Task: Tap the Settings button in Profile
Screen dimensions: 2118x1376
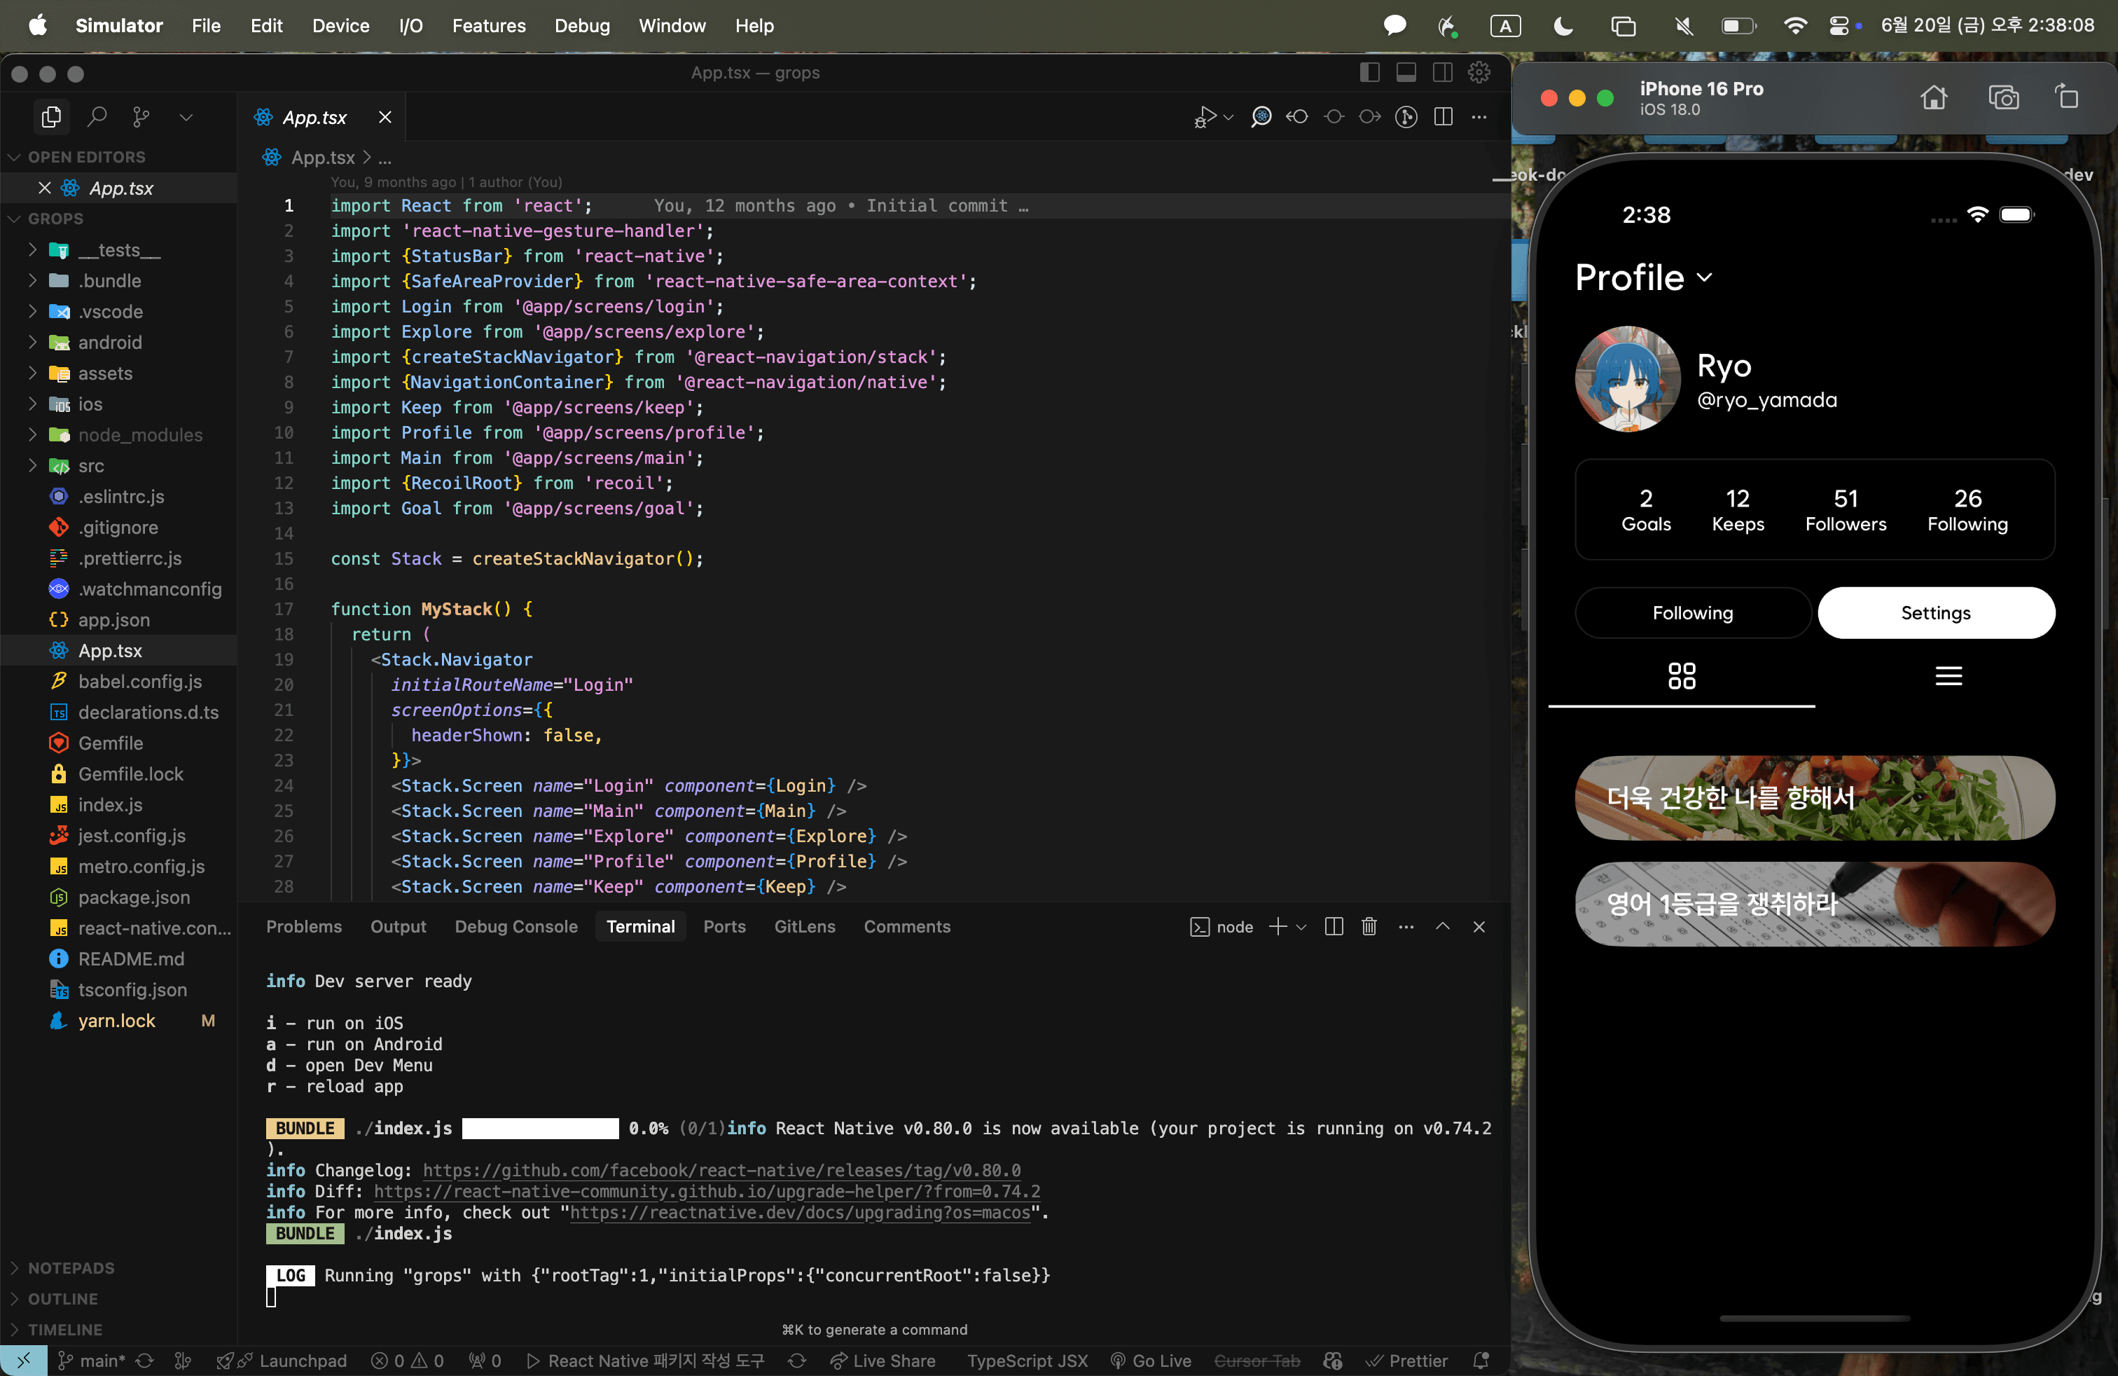Action: pyautogui.click(x=1934, y=612)
